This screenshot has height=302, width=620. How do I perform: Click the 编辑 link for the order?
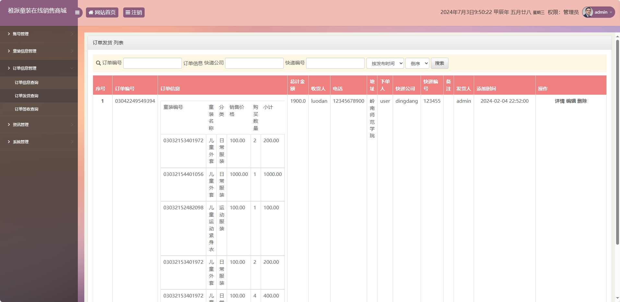(570, 101)
